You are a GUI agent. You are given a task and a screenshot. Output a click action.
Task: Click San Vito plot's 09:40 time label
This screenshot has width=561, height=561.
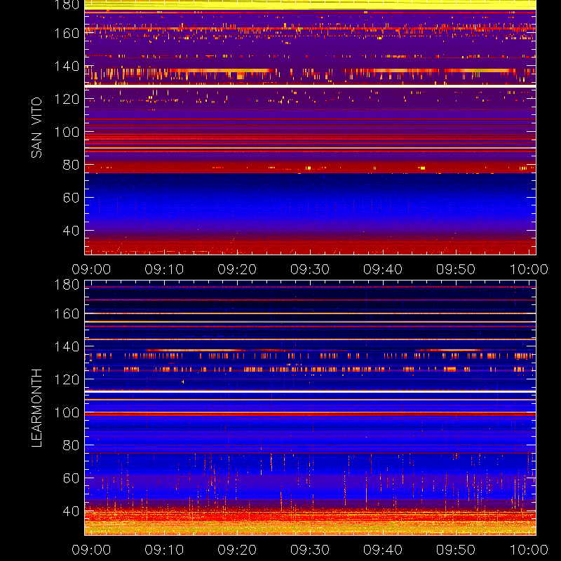pyautogui.click(x=383, y=269)
